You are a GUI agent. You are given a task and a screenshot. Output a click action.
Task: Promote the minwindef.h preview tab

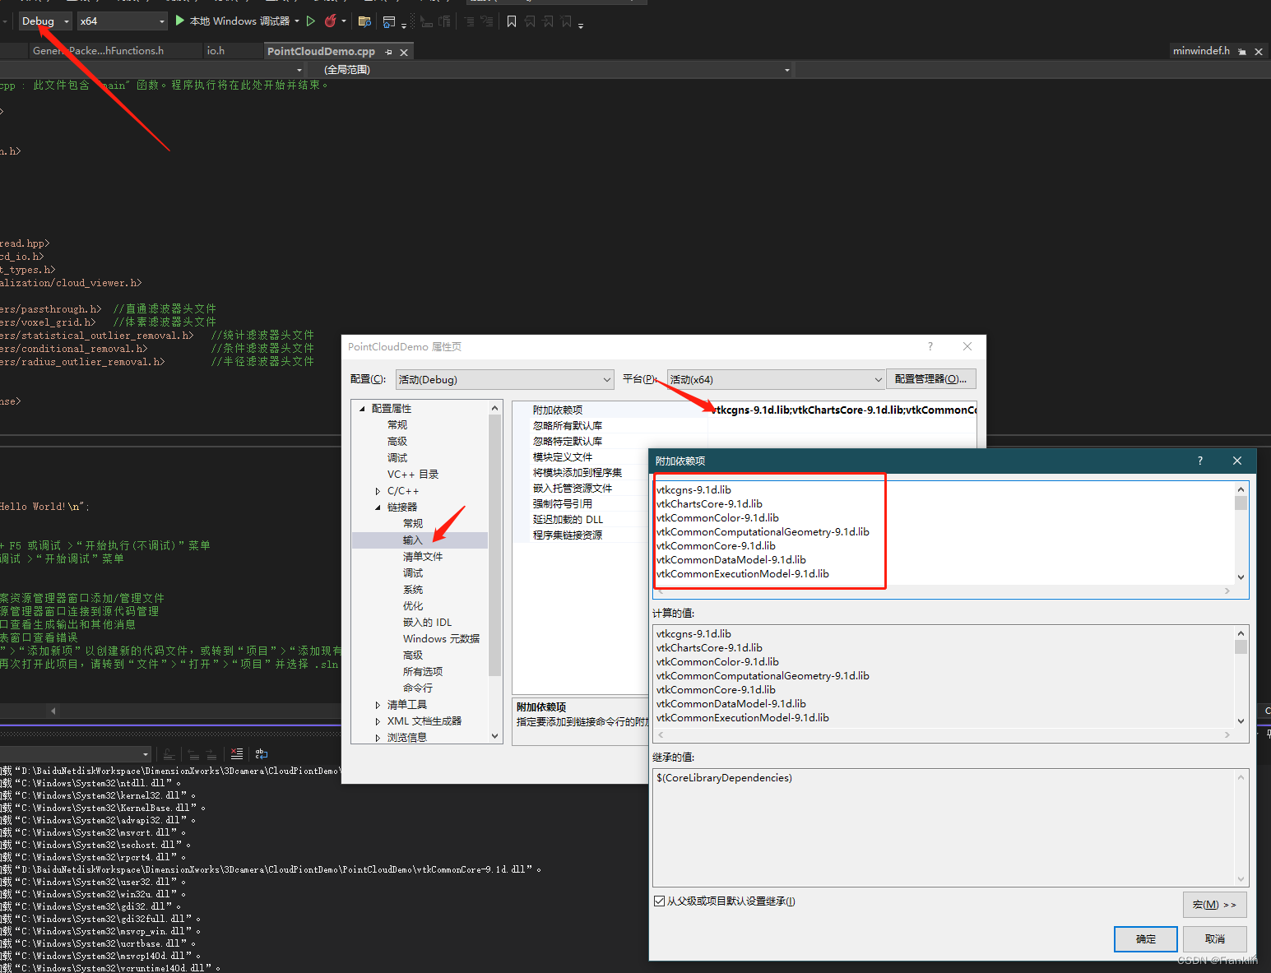tap(1242, 52)
